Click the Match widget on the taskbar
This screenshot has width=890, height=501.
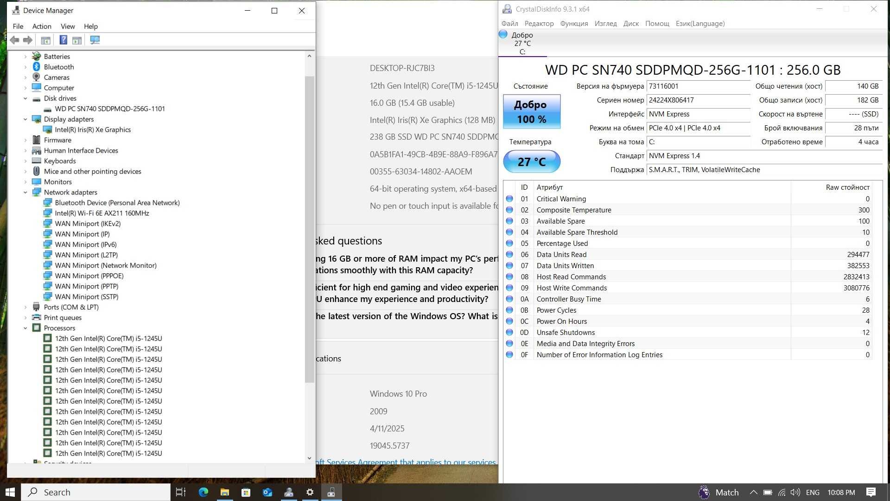click(x=719, y=492)
